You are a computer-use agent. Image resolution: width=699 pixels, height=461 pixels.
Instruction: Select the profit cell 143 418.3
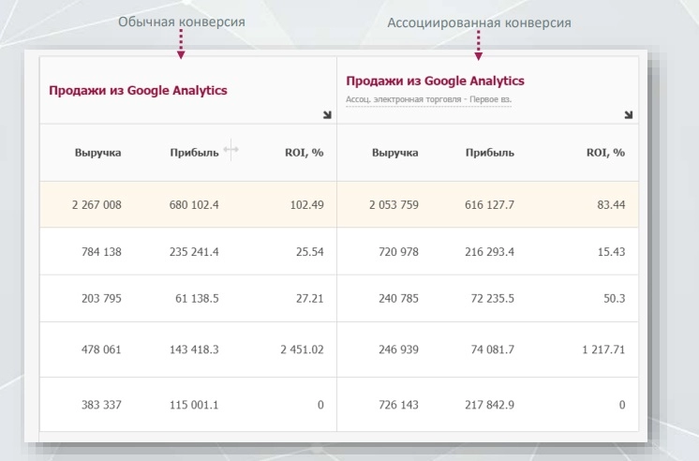[x=194, y=349]
